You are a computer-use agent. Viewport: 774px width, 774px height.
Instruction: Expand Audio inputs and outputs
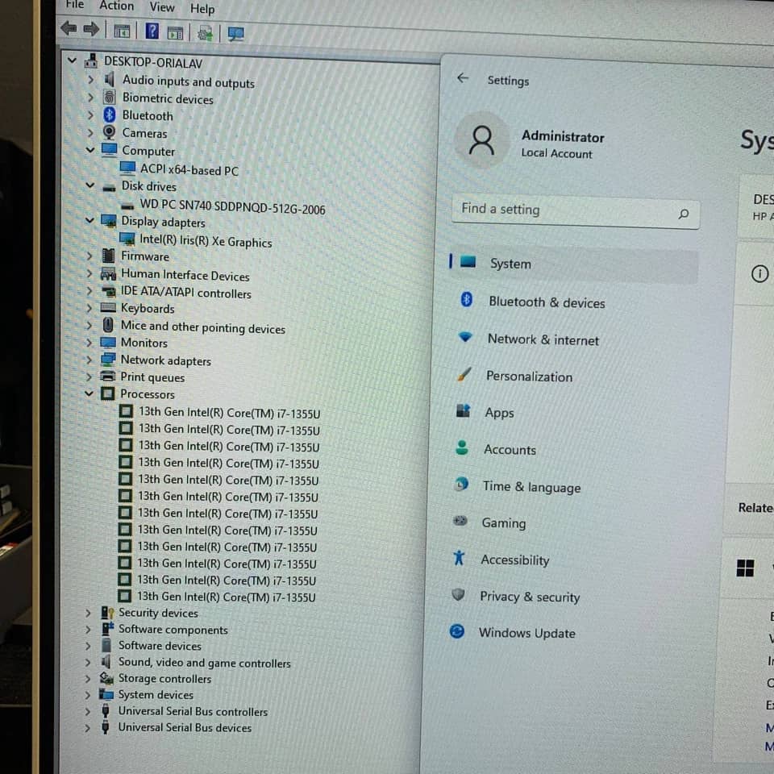[x=91, y=79]
